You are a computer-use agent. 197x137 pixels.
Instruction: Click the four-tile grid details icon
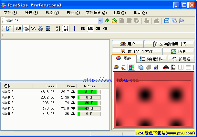point(48,28)
